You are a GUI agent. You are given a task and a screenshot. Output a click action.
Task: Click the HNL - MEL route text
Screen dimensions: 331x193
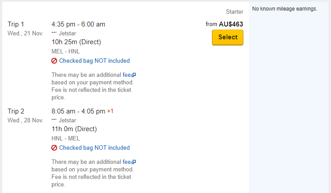coord(65,138)
